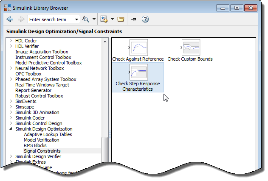Close the Simulink Library Browser window
Image resolution: width=268 pixels, height=181 pixels.
pyautogui.click(x=251, y=8)
